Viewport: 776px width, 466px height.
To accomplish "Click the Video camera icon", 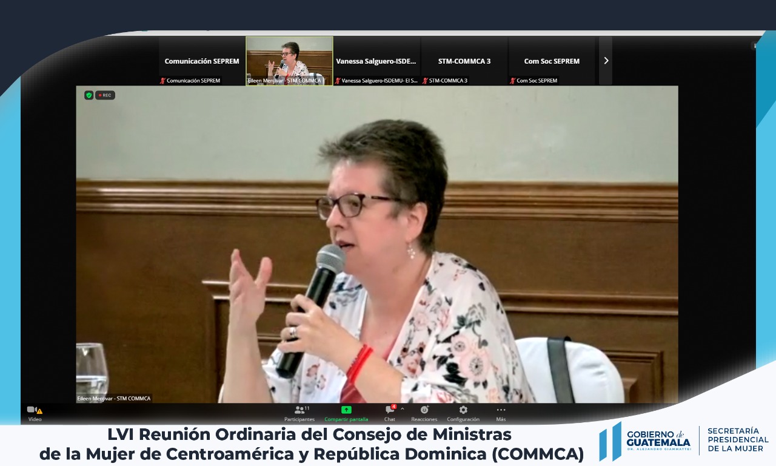I will [32, 410].
